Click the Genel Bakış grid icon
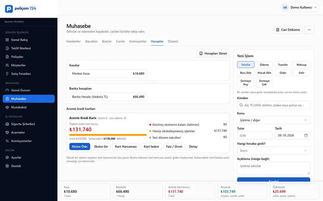Viewport: 323px width, 201px height. click(x=7, y=40)
